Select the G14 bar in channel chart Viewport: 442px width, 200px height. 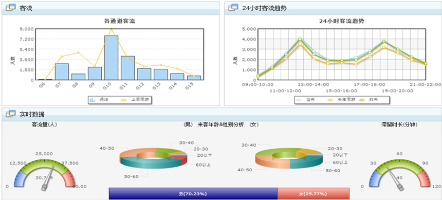click(x=177, y=77)
